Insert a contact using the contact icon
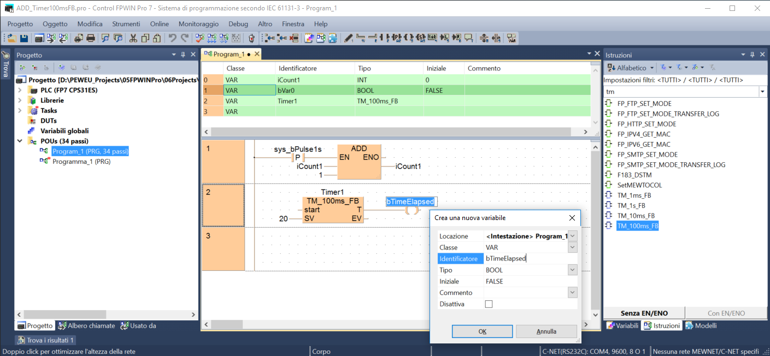 [x=385, y=38]
